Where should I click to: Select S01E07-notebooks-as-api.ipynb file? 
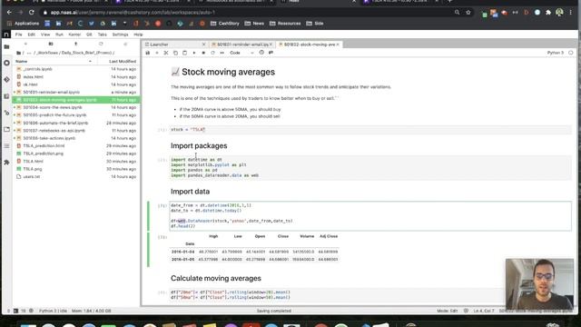tap(76, 131)
